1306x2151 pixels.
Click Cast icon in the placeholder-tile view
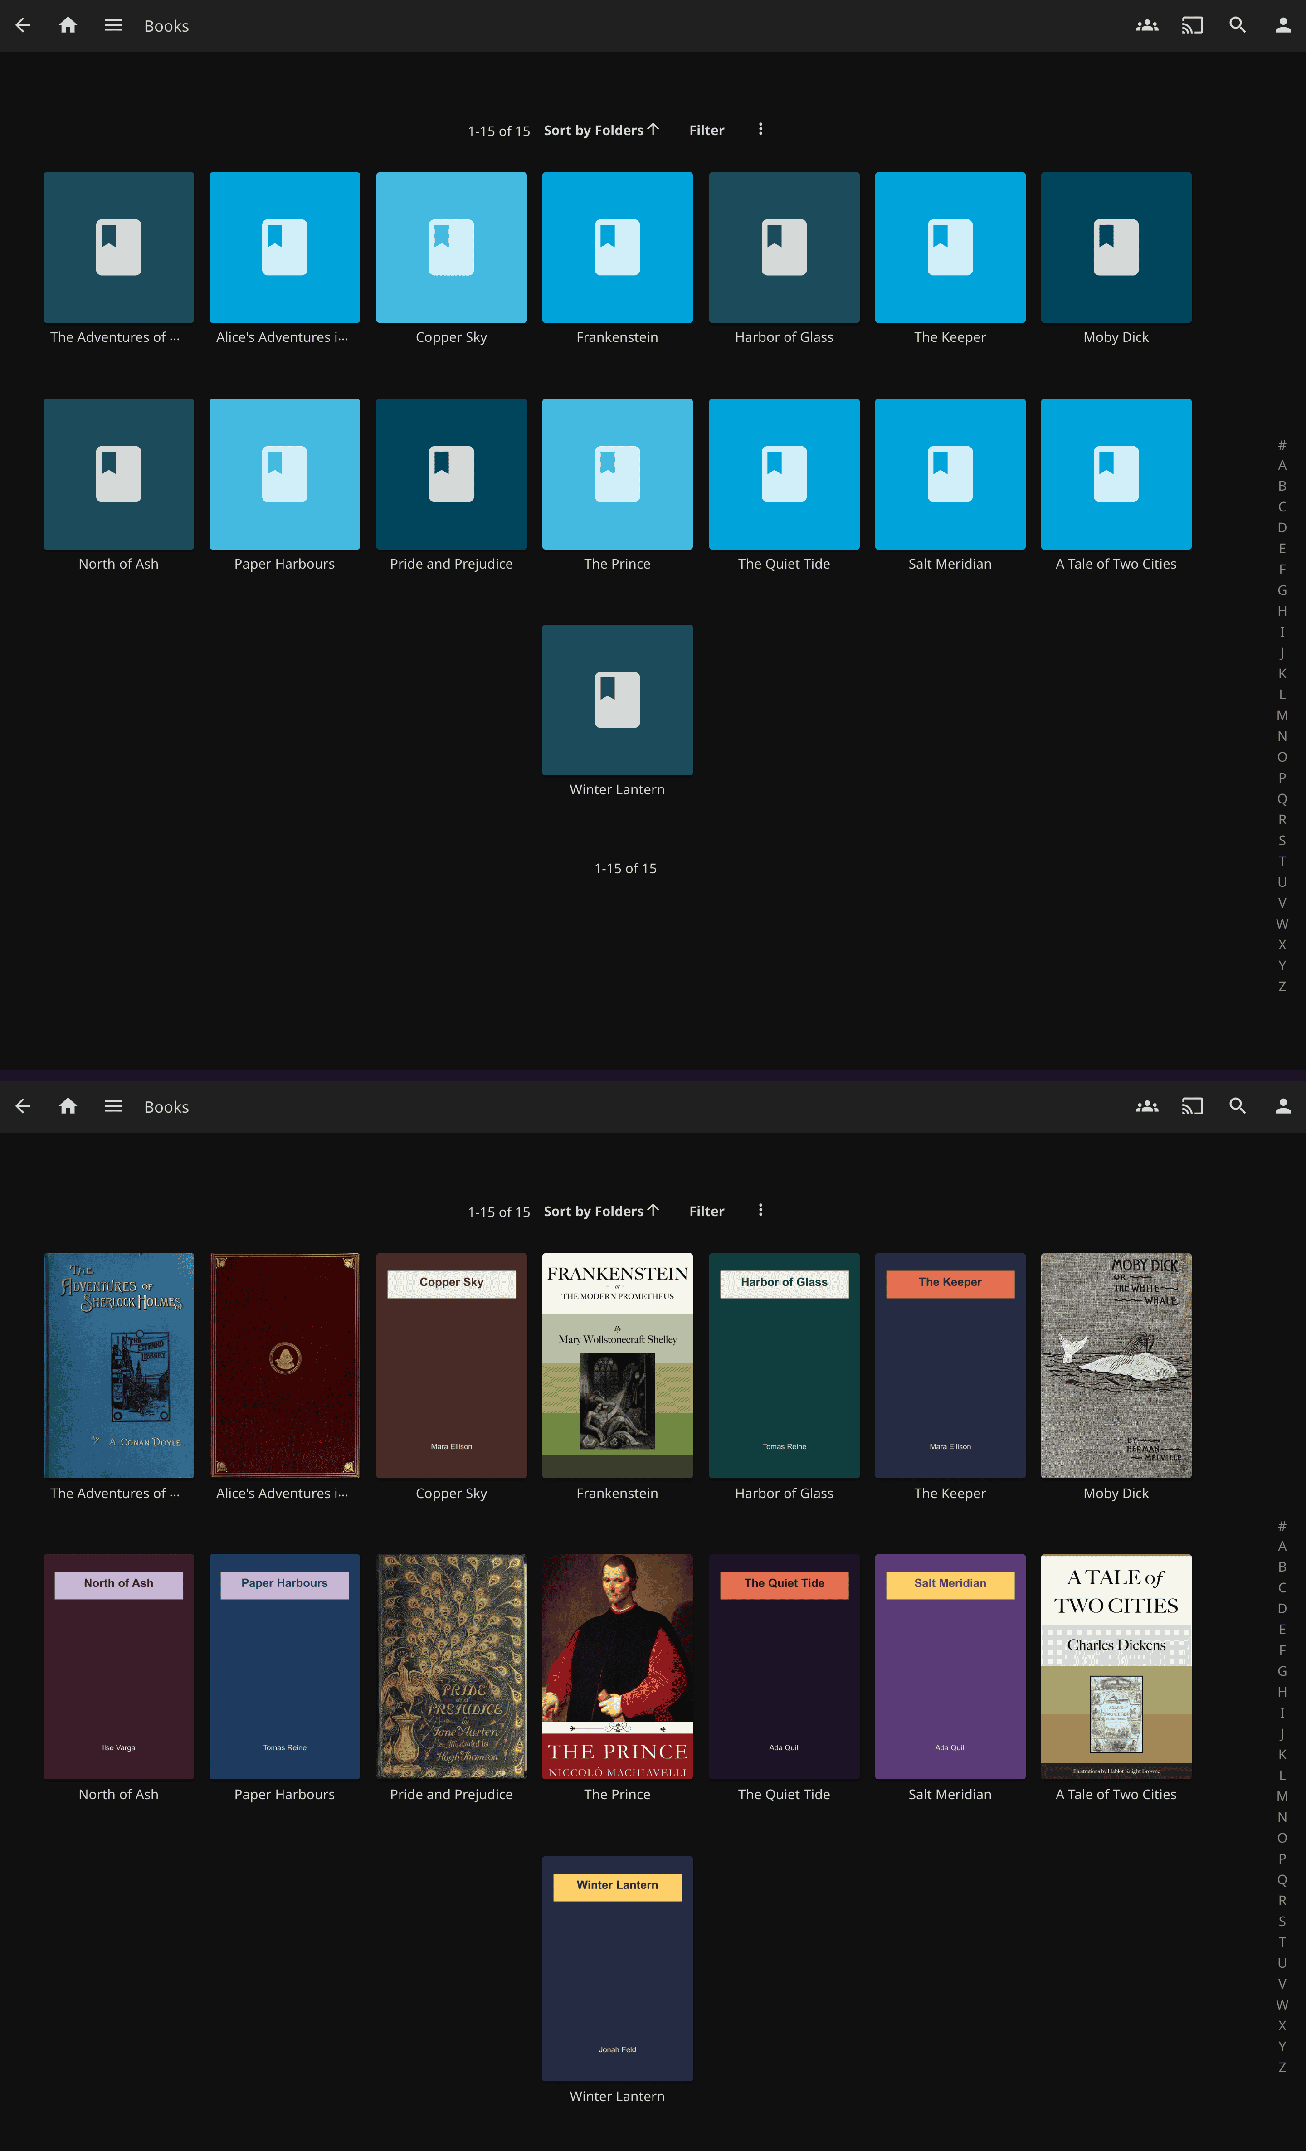(1193, 25)
